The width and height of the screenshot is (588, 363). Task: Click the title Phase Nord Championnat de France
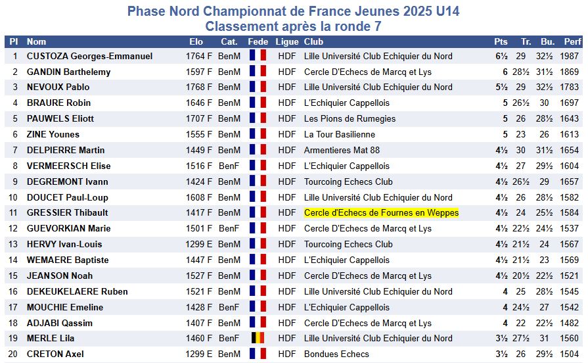pyautogui.click(x=293, y=11)
